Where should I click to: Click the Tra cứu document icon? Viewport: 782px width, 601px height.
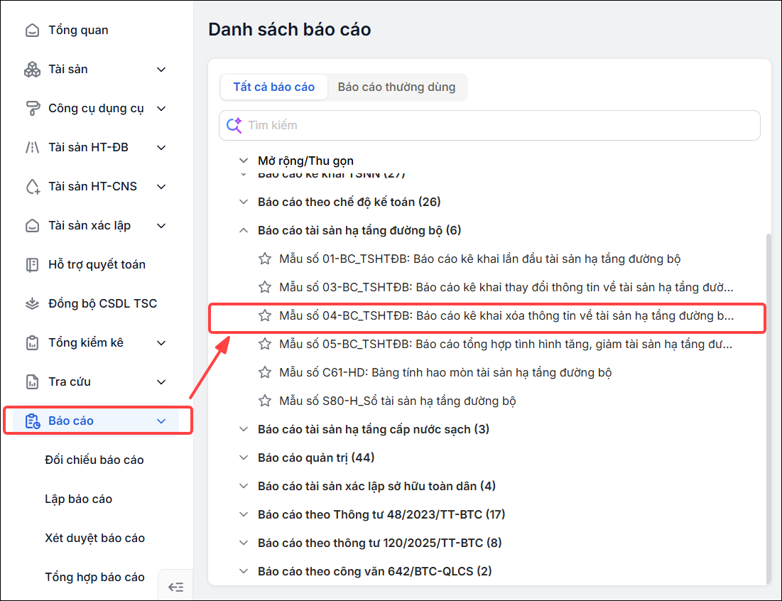tap(33, 381)
